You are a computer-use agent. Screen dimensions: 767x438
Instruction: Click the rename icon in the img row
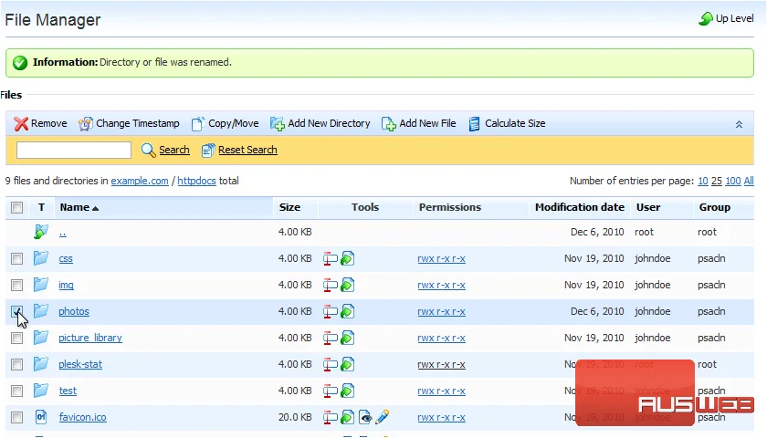(x=331, y=285)
